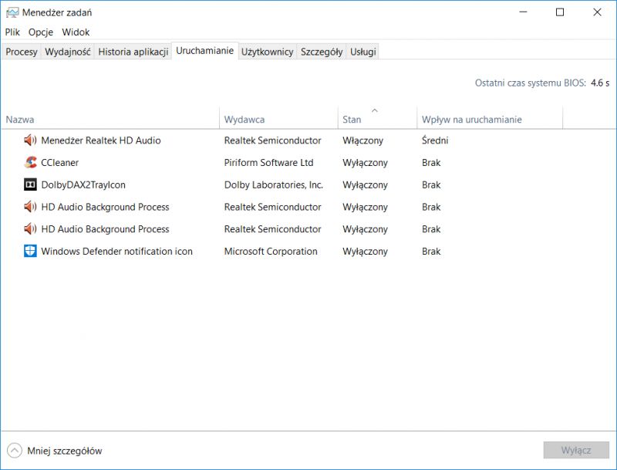617x470 pixels.
Task: Maximize the Menedżer zadań window
Action: pos(560,12)
